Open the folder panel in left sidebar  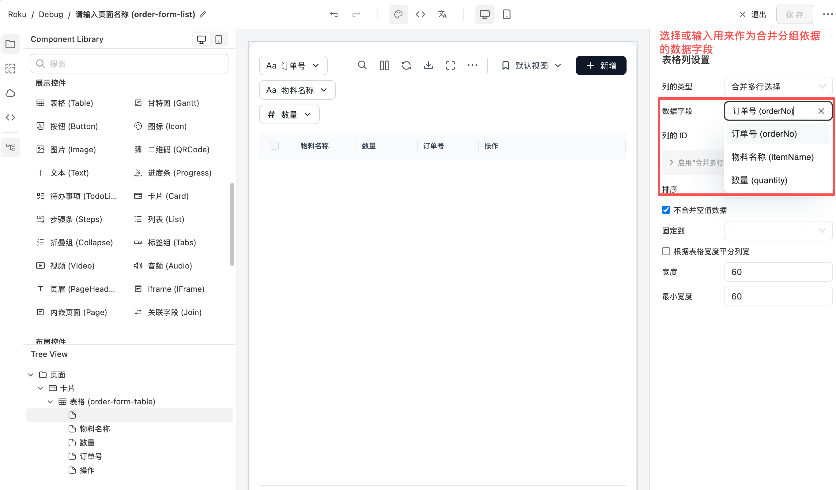click(11, 44)
